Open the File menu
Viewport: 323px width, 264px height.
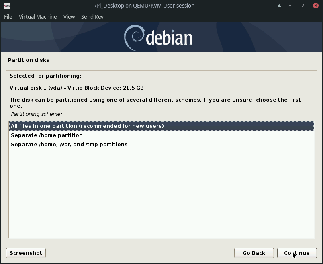(8, 17)
